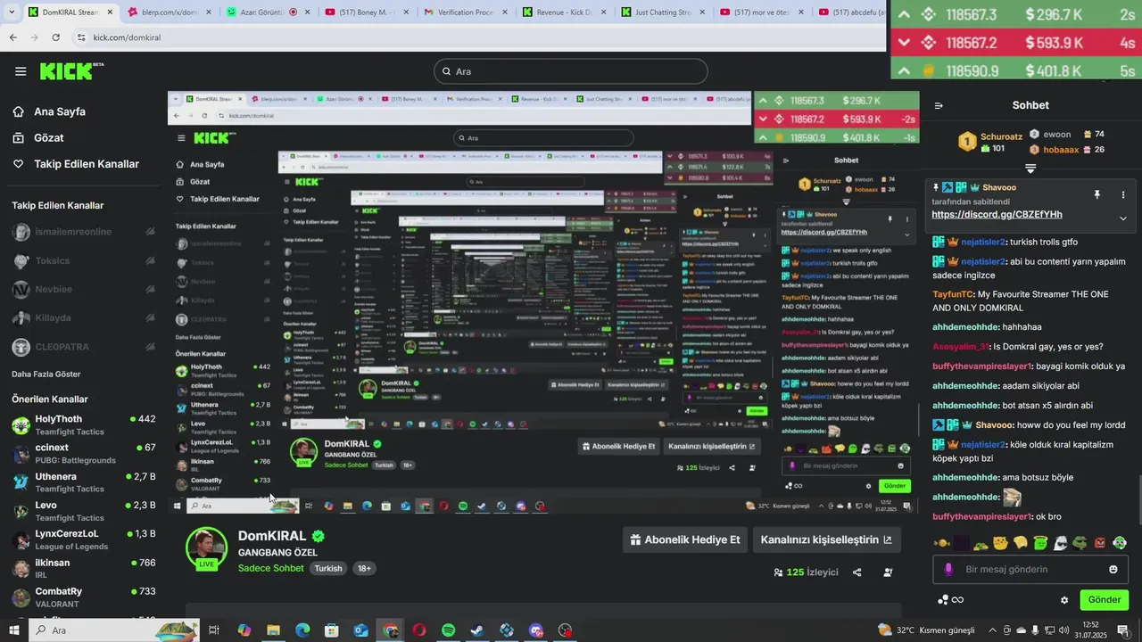Open Steam from the Windows taskbar
Viewport: 1142px width, 642px height.
[x=477, y=630]
